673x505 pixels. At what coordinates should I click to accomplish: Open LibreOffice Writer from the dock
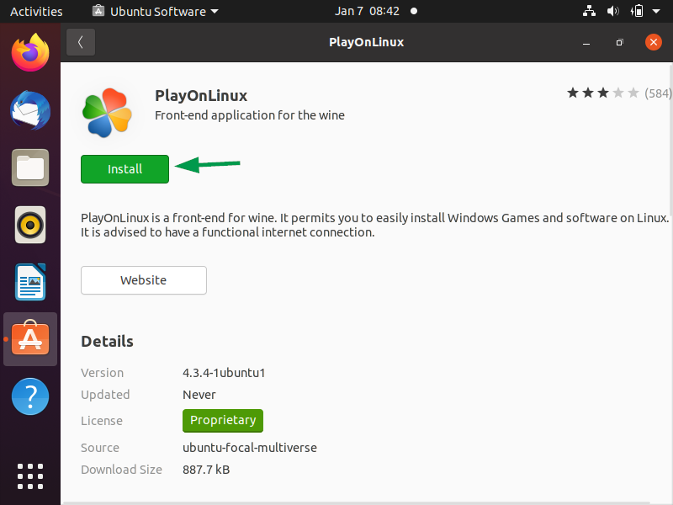(30, 282)
